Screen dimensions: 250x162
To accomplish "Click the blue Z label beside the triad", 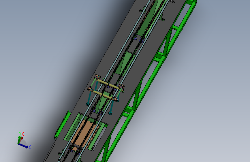I will click(x=29, y=146).
